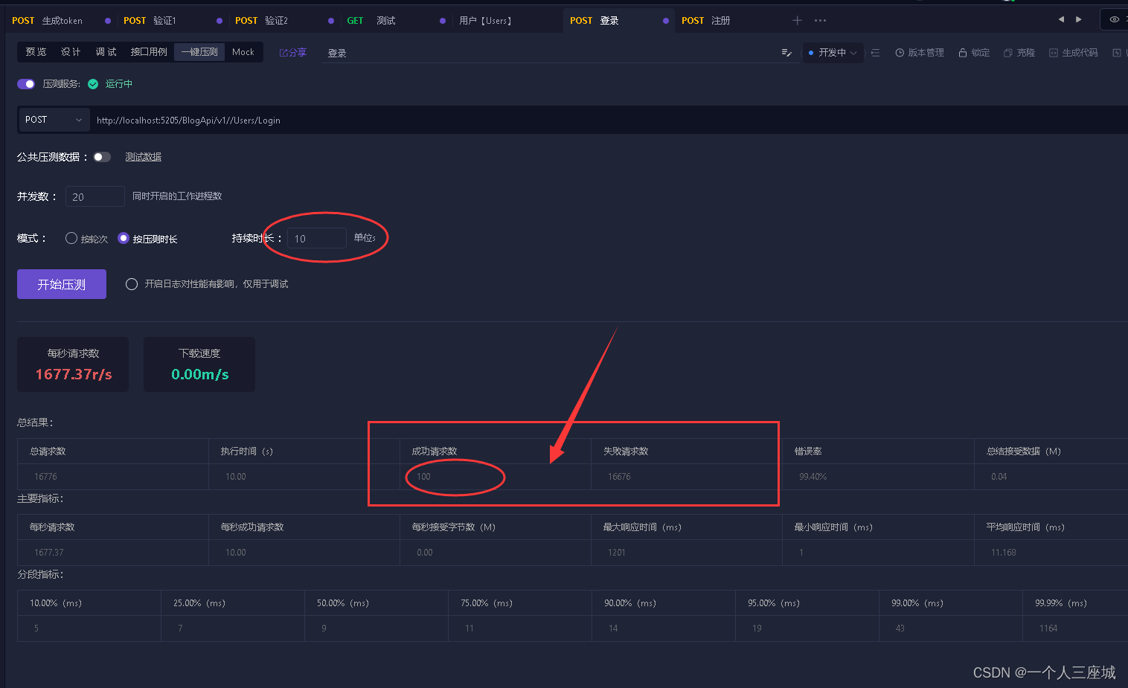Enable the 开启日志 debug logging option
Screen dimensions: 1128x688
tap(132, 284)
